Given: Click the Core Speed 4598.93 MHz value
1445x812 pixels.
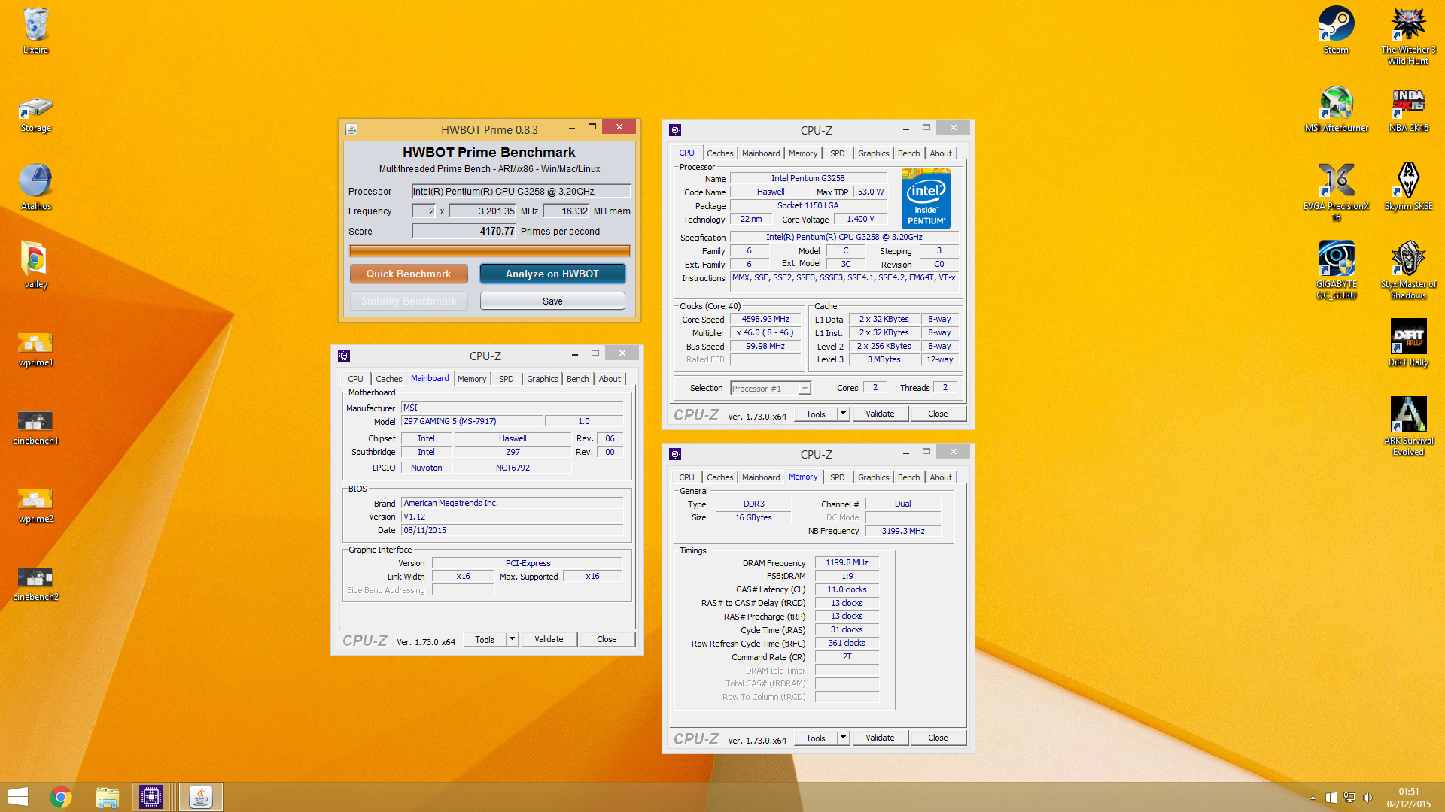Looking at the screenshot, I should pos(765,319).
